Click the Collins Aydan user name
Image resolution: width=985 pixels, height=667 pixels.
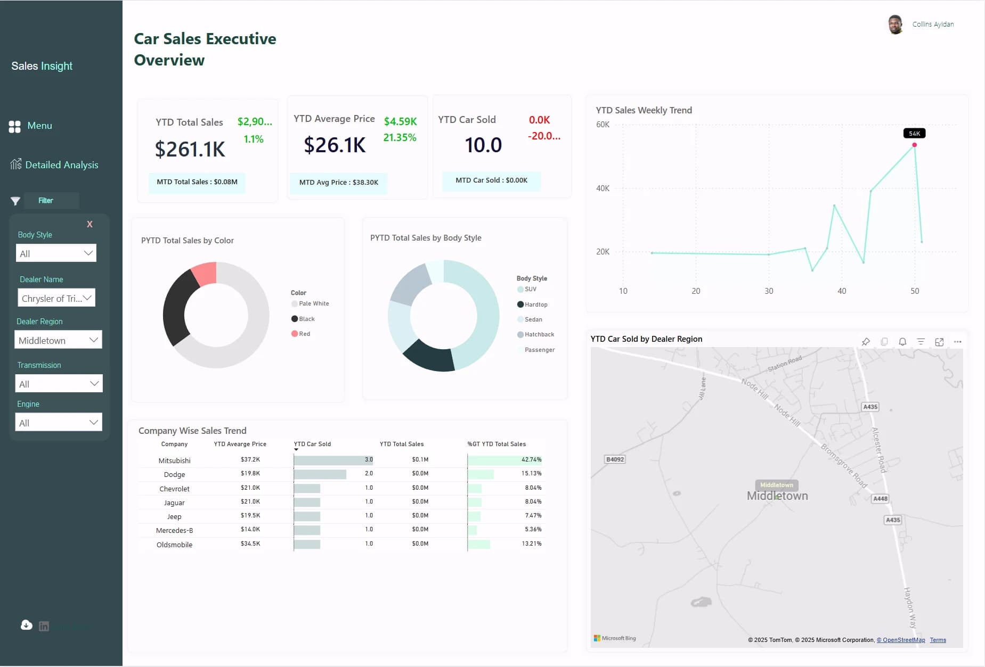tap(933, 24)
